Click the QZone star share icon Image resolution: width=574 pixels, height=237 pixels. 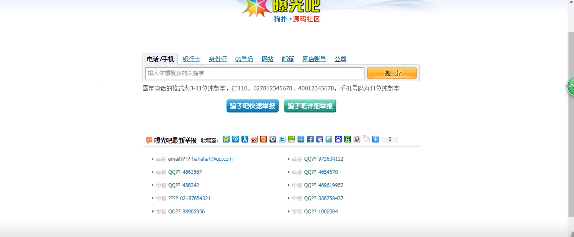pos(226,139)
